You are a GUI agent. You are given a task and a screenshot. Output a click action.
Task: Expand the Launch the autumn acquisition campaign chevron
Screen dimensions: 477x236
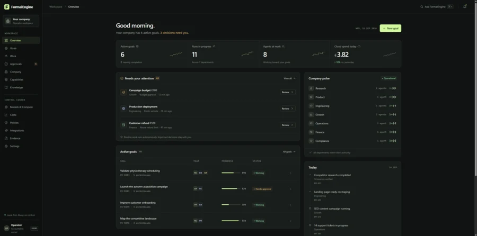[x=290, y=189]
